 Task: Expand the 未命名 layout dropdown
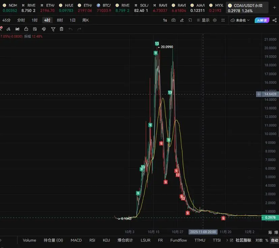pyautogui.click(x=241, y=20)
